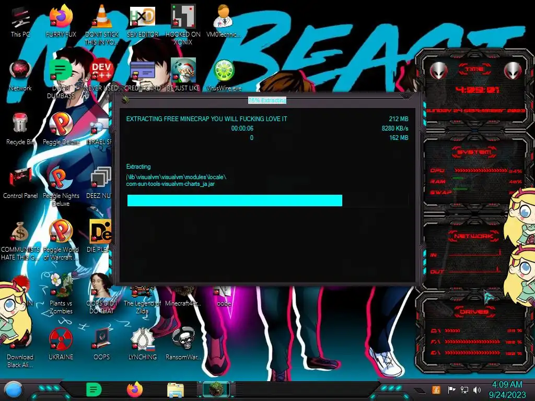Image resolution: width=535 pixels, height=401 pixels.
Task: Open the OOPS headset desktop icon
Action: click(102, 338)
